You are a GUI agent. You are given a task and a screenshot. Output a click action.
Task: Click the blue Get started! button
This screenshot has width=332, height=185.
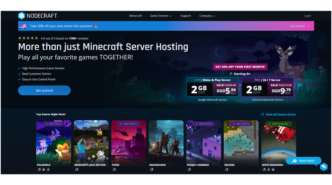tap(44, 90)
